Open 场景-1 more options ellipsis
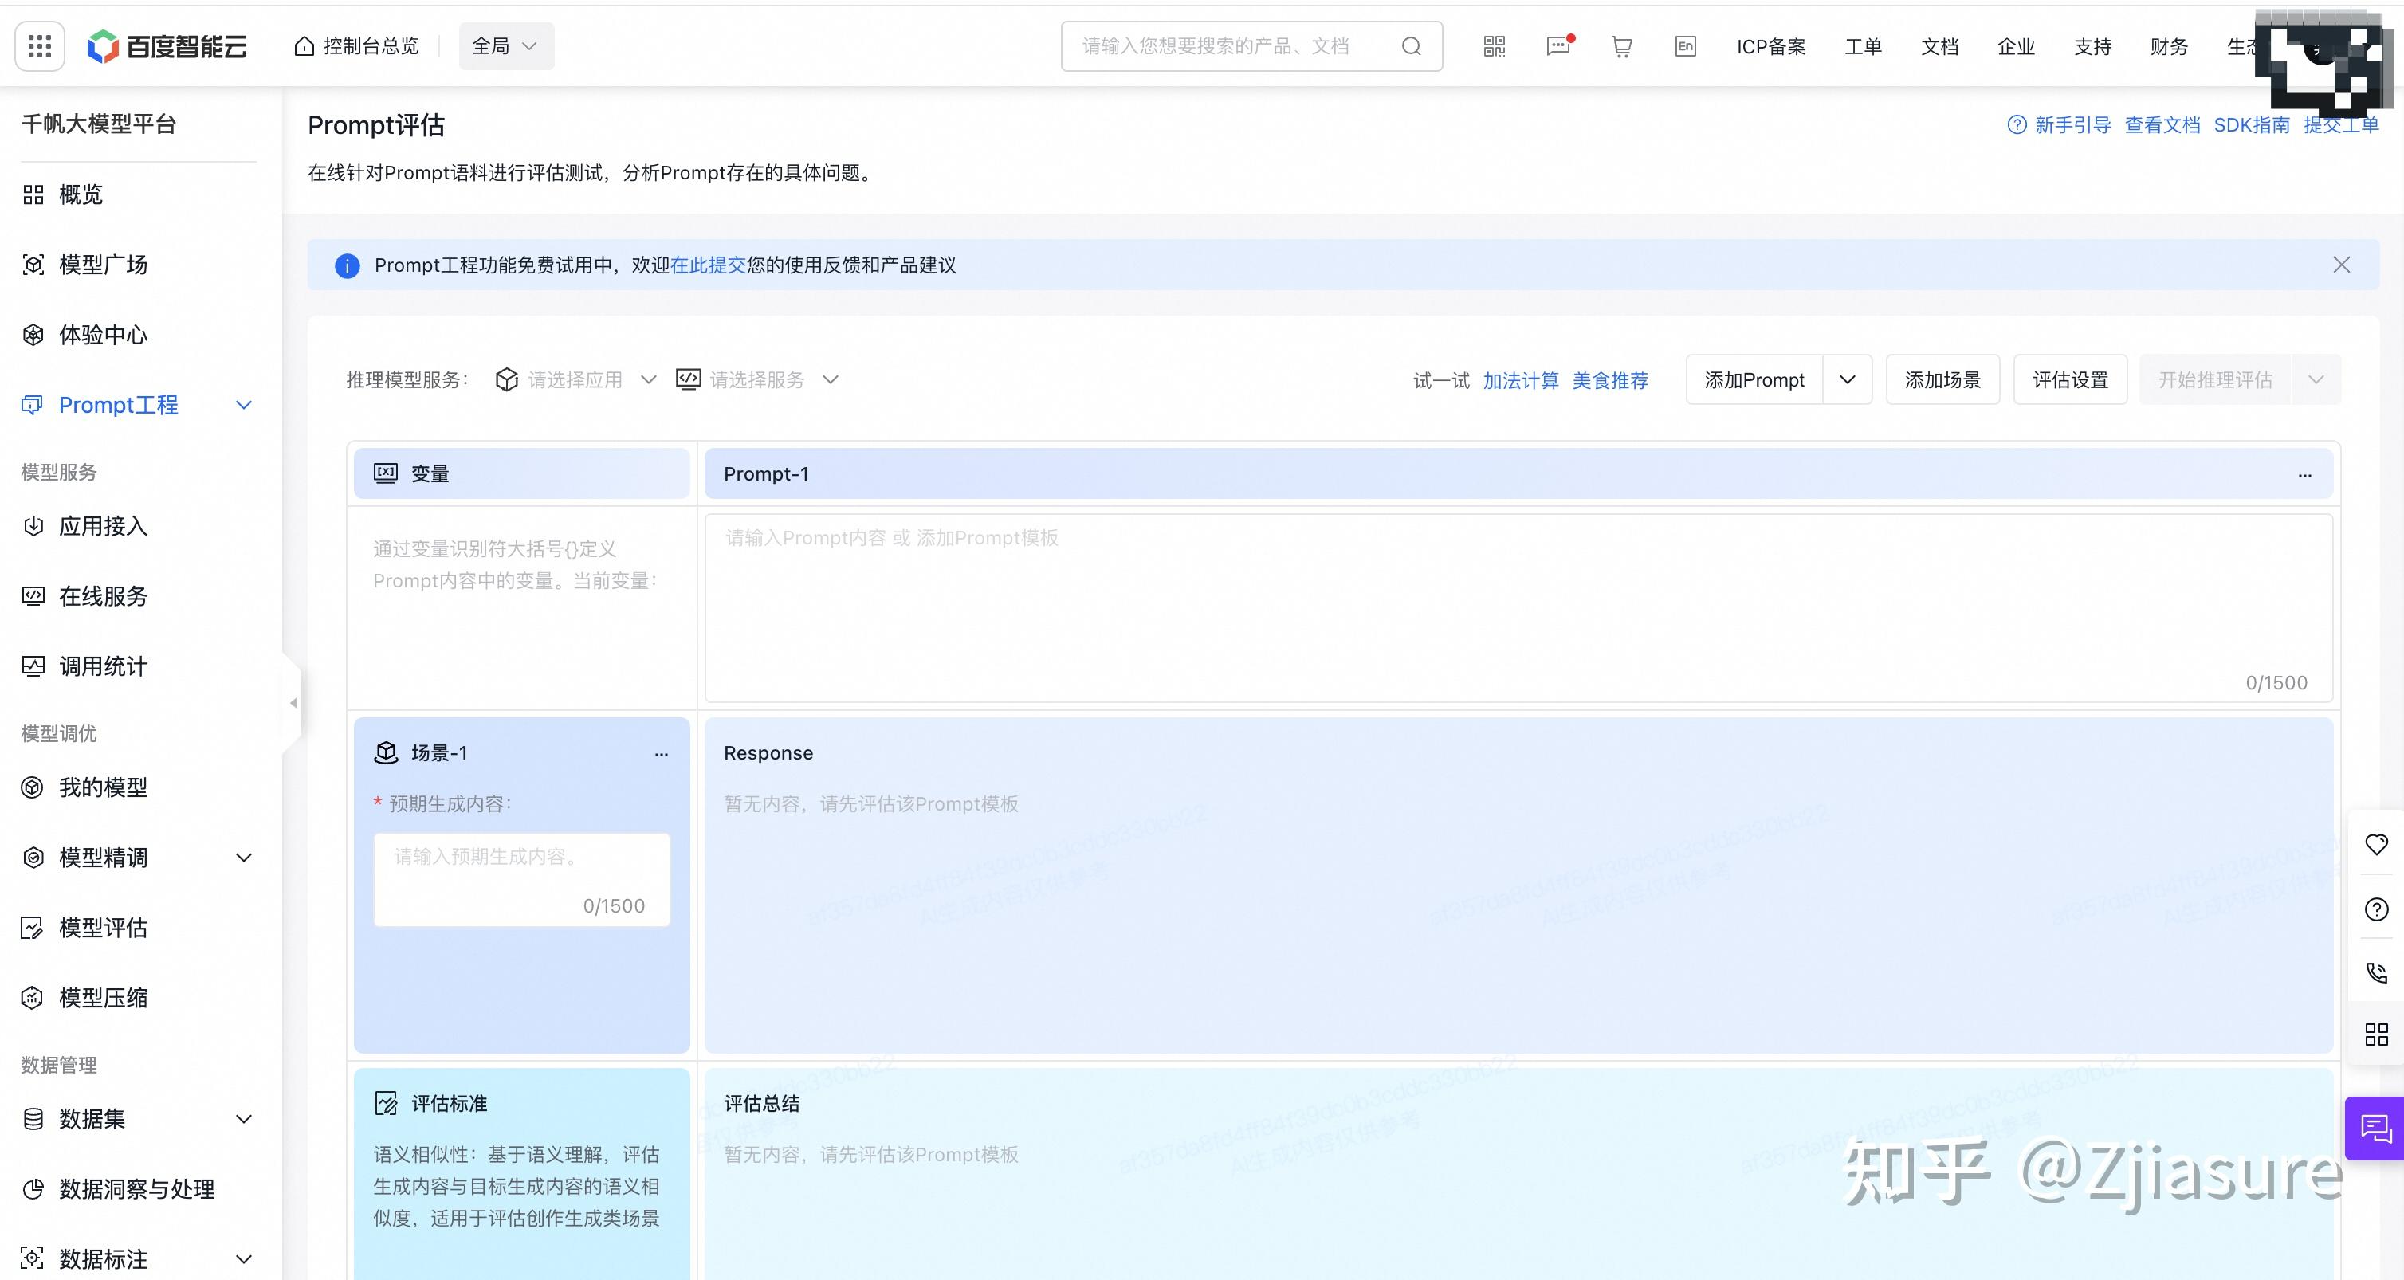Screen dimensions: 2404x1280 pyautogui.click(x=661, y=754)
